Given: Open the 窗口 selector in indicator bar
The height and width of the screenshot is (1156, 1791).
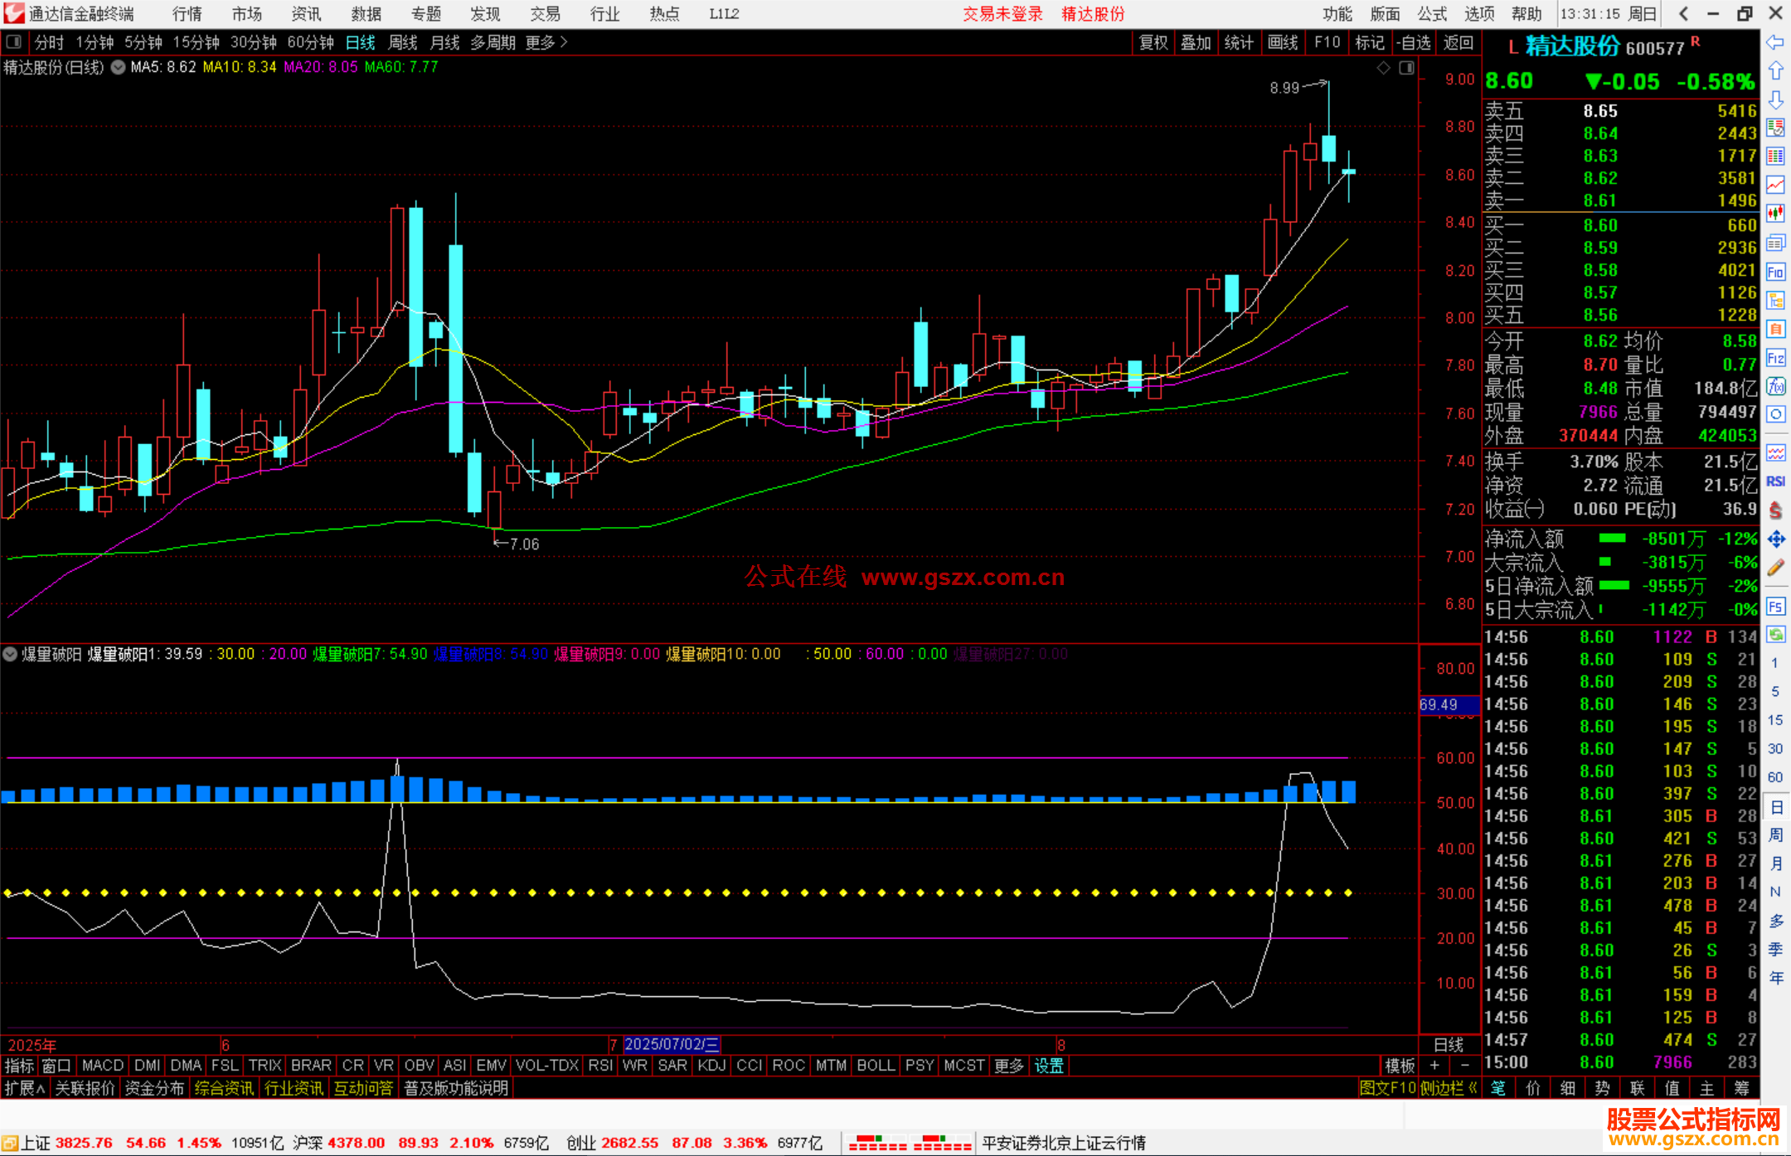Looking at the screenshot, I should [56, 1066].
